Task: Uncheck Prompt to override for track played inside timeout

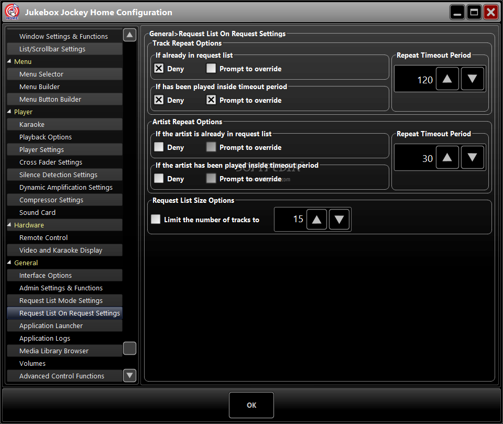Action: (211, 100)
